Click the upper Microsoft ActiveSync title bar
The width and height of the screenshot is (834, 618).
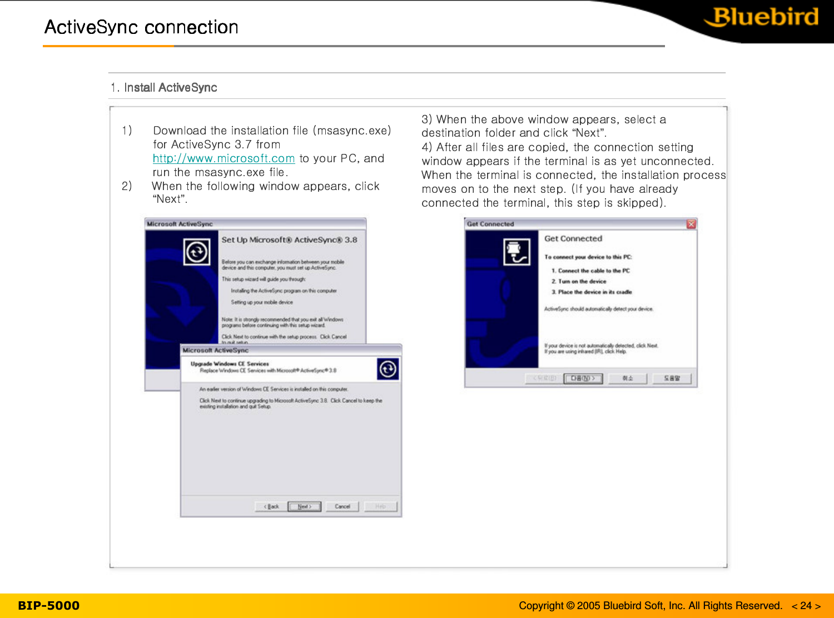point(255,223)
